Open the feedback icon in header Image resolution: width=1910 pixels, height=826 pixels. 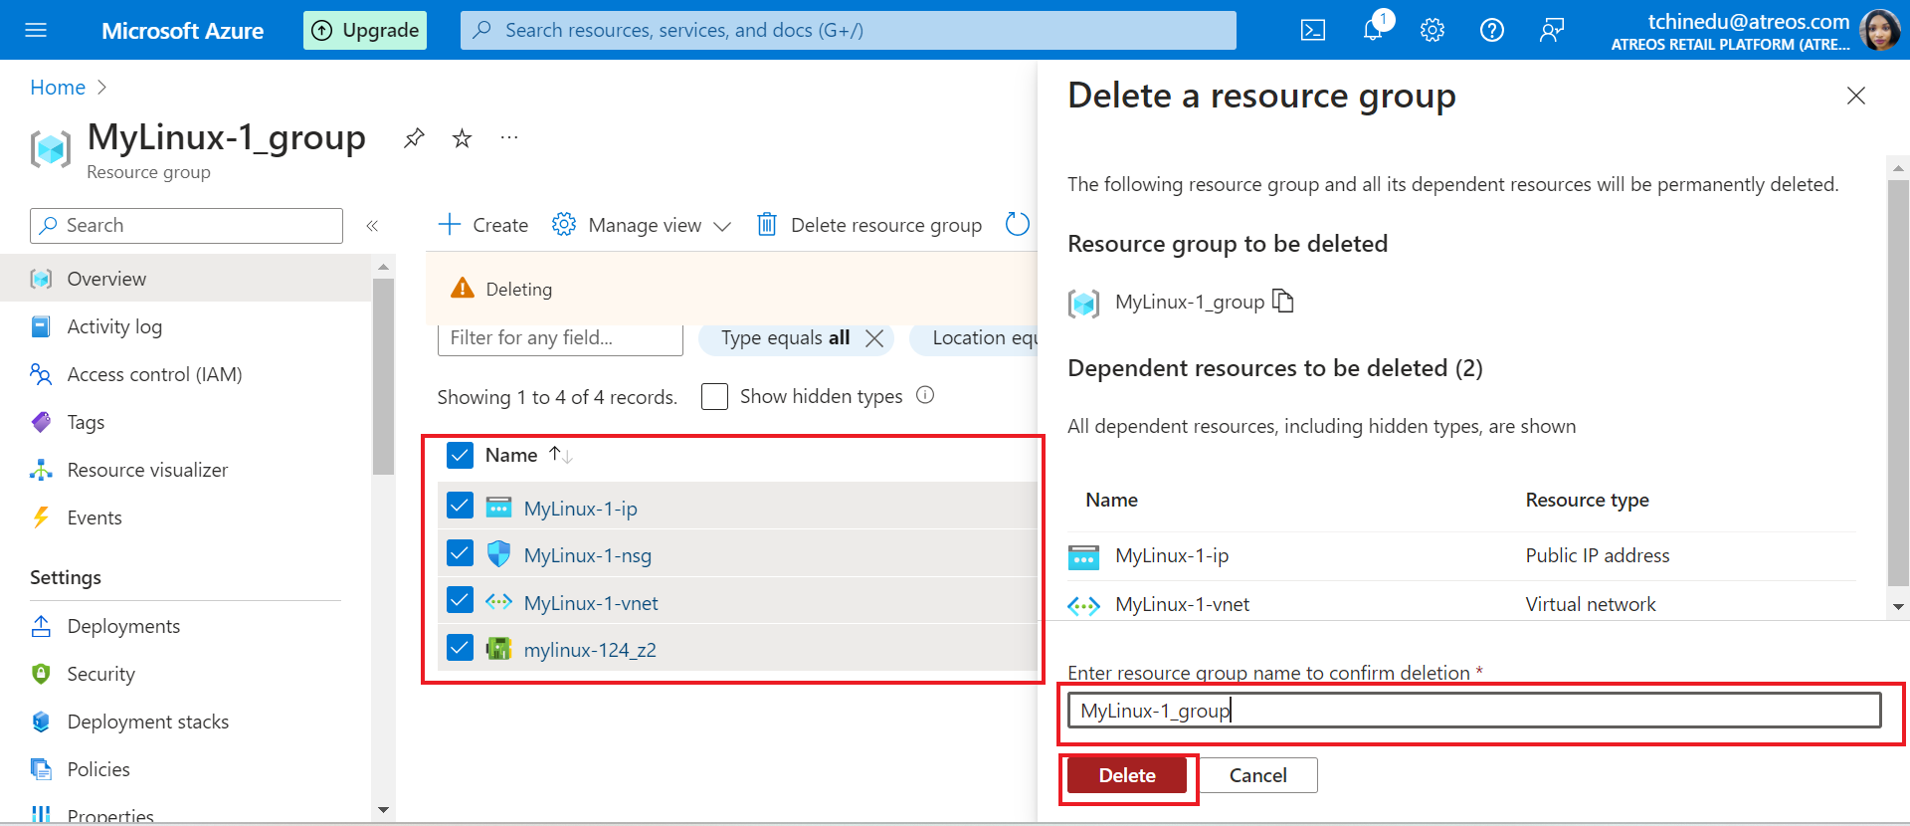click(x=1551, y=30)
